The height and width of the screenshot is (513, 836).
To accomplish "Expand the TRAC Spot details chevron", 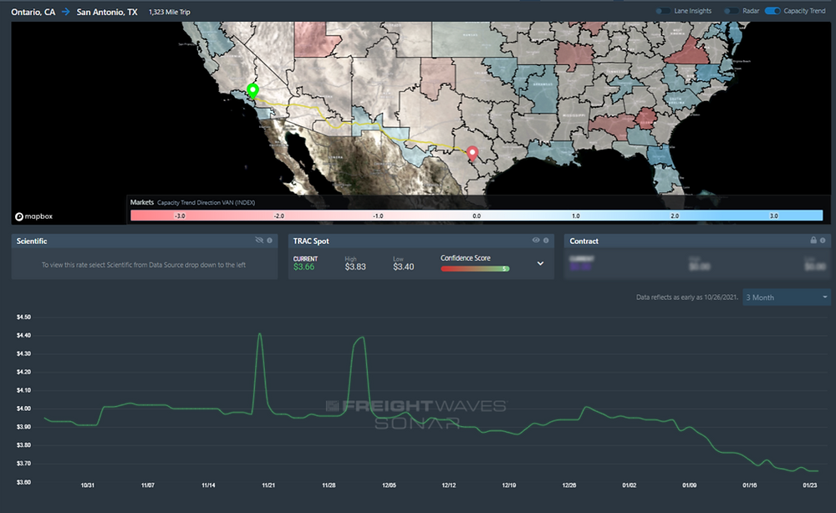I will tap(540, 263).
